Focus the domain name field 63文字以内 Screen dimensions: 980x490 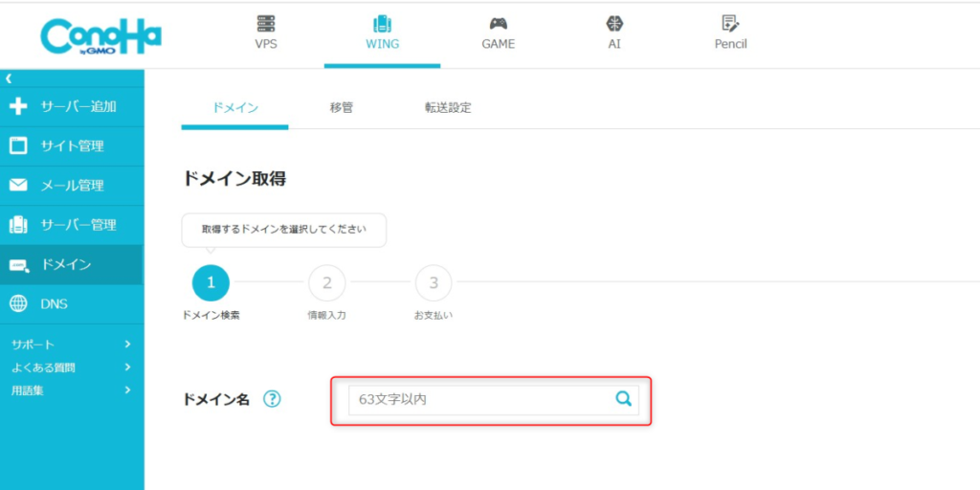[x=494, y=400]
